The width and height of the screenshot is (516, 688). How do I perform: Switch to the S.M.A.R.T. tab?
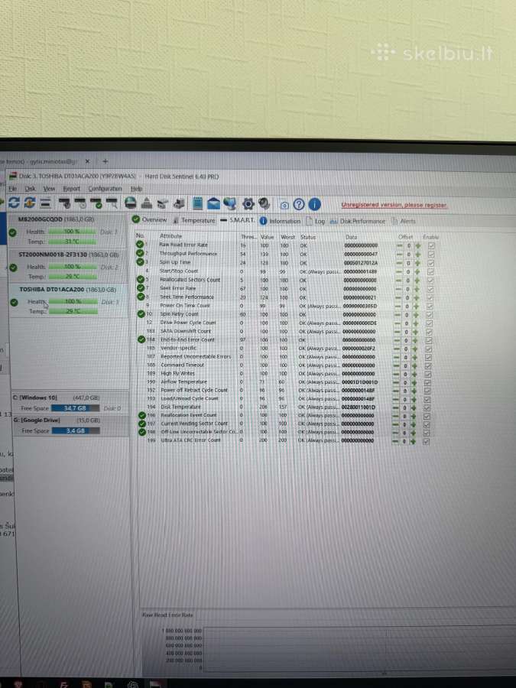[x=238, y=220]
